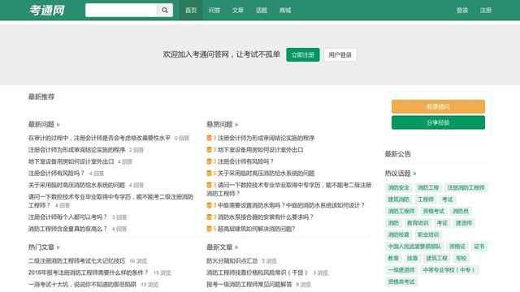Open the 首页 nav tab
This screenshot has height=292, width=520.
tap(191, 11)
